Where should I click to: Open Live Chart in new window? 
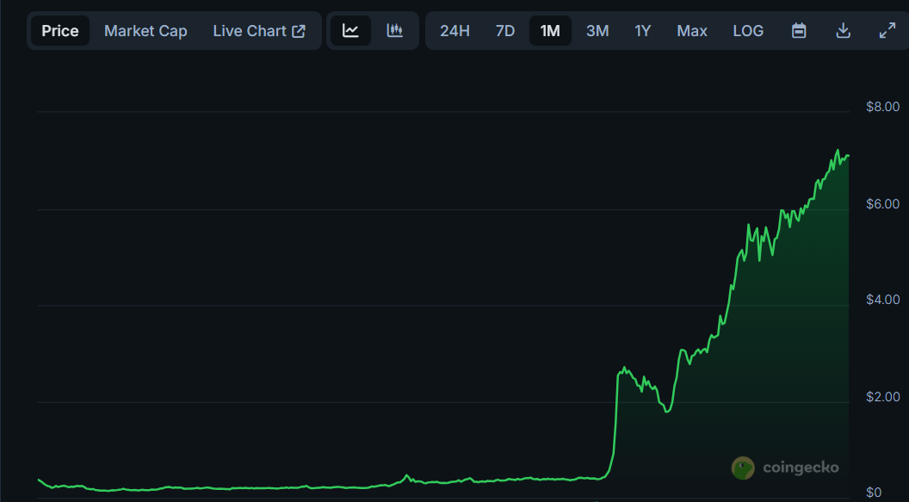tap(259, 31)
